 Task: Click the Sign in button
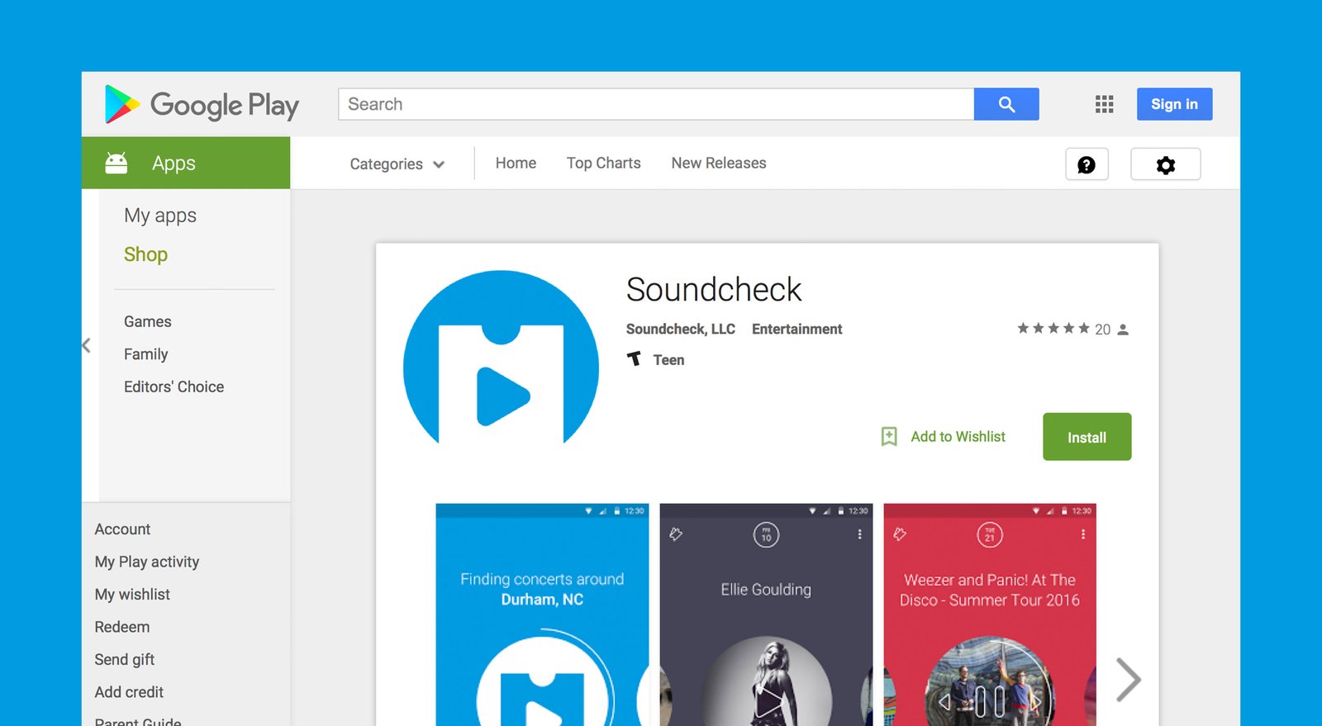point(1173,104)
